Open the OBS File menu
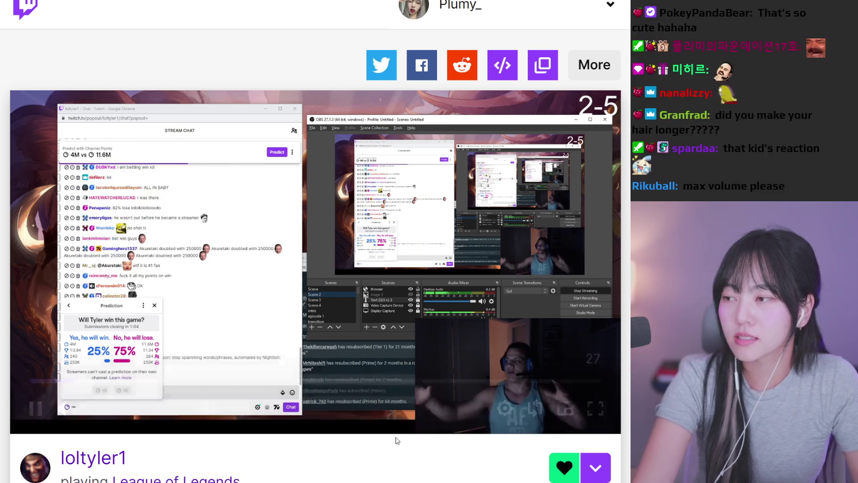Image resolution: width=858 pixels, height=483 pixels. [x=312, y=128]
